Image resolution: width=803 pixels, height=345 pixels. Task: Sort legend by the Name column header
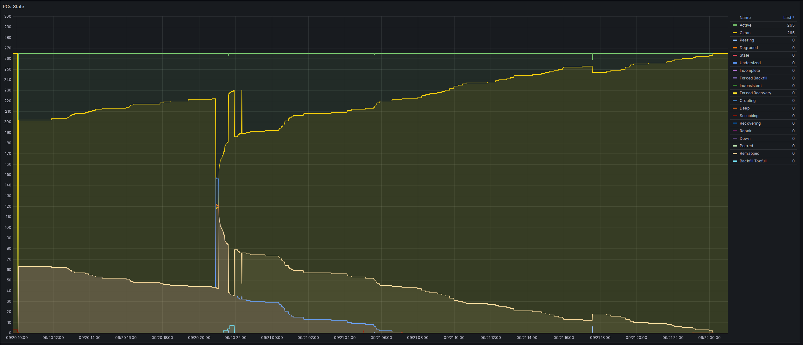click(745, 18)
